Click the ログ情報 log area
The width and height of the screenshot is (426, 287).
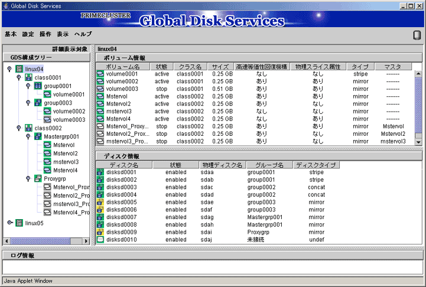[x=213, y=267]
